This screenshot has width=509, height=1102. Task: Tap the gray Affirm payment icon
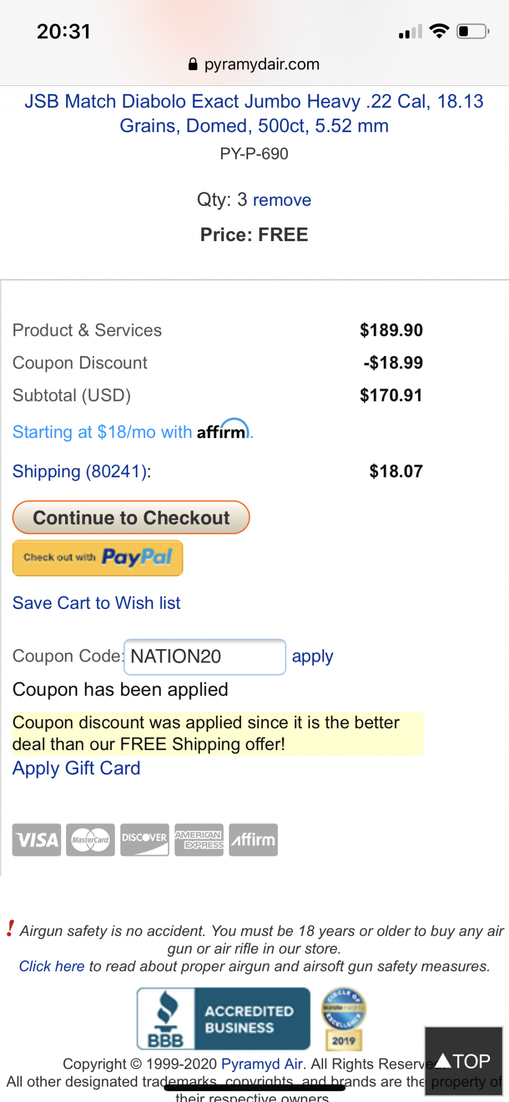(253, 840)
